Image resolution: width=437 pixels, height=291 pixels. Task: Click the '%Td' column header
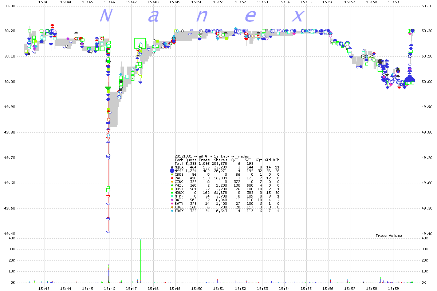pyautogui.click(x=267, y=160)
